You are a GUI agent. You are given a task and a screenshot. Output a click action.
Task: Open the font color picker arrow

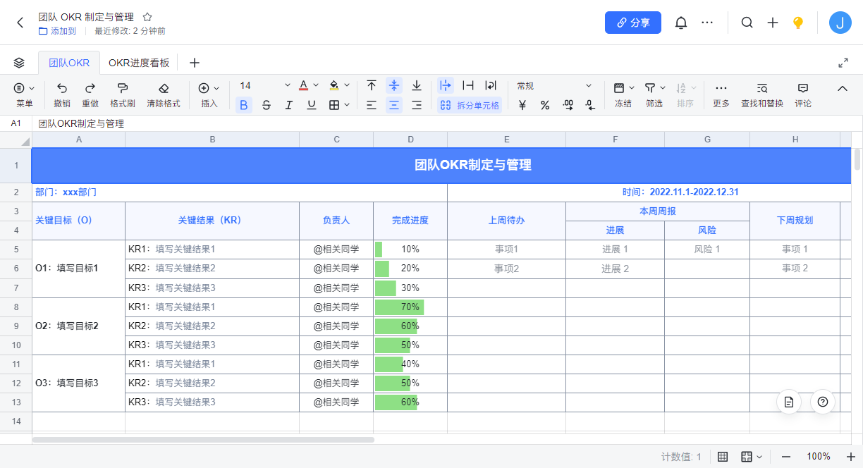click(315, 86)
